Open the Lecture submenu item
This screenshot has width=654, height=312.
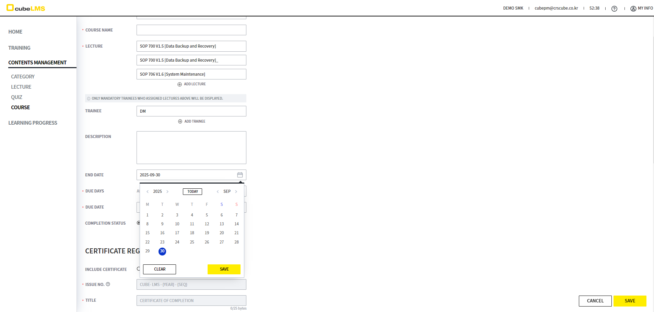(x=21, y=87)
